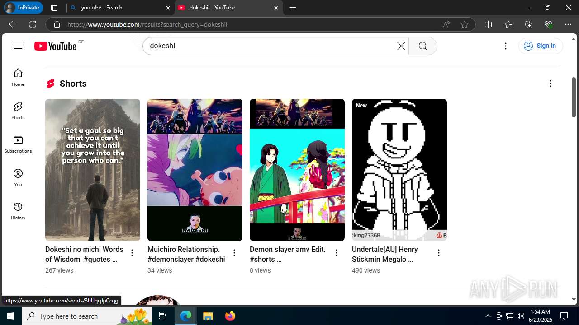The width and height of the screenshot is (579, 325).
Task: Close the dokeshii - YouTube tab
Action: point(276,8)
